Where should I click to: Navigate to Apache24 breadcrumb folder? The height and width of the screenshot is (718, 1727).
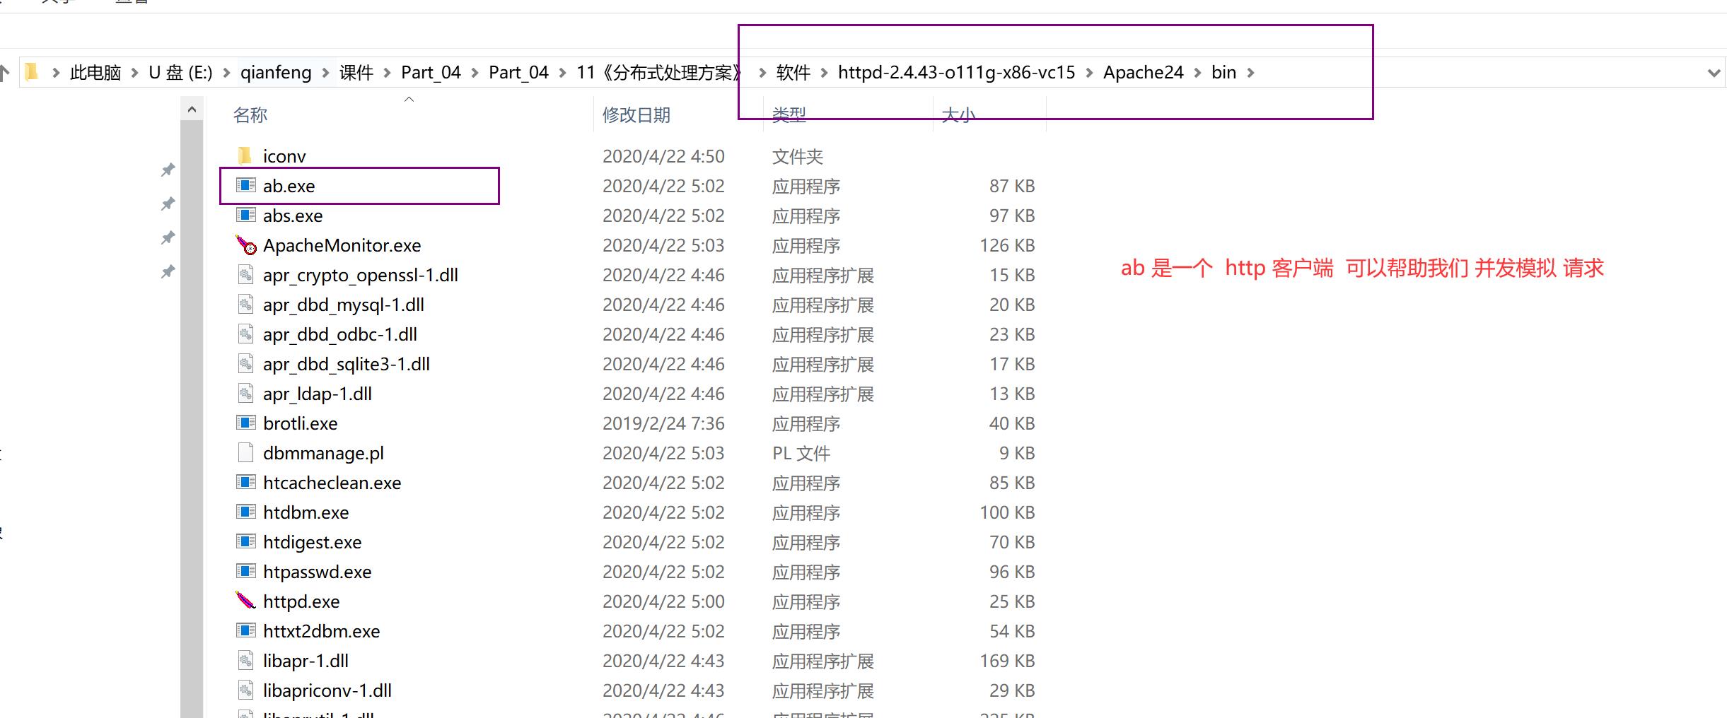tap(1144, 72)
